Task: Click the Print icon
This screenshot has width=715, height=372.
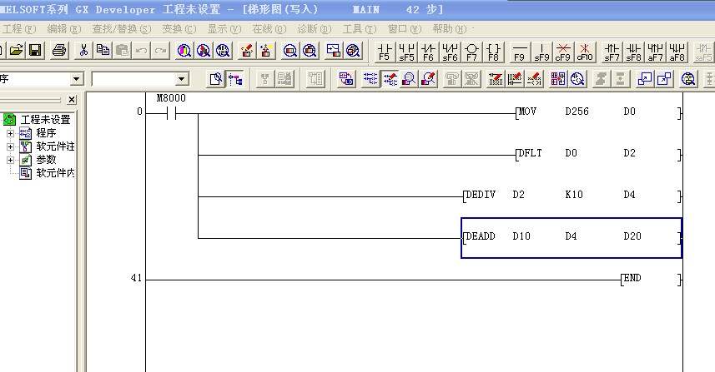Action: (59, 51)
